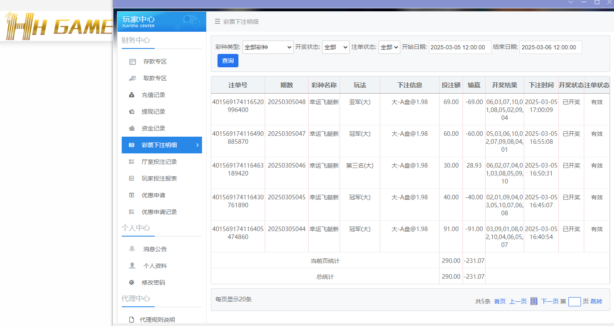Click the 跳转 jump link
Viewport: 614px width, 326px height.
click(596, 301)
